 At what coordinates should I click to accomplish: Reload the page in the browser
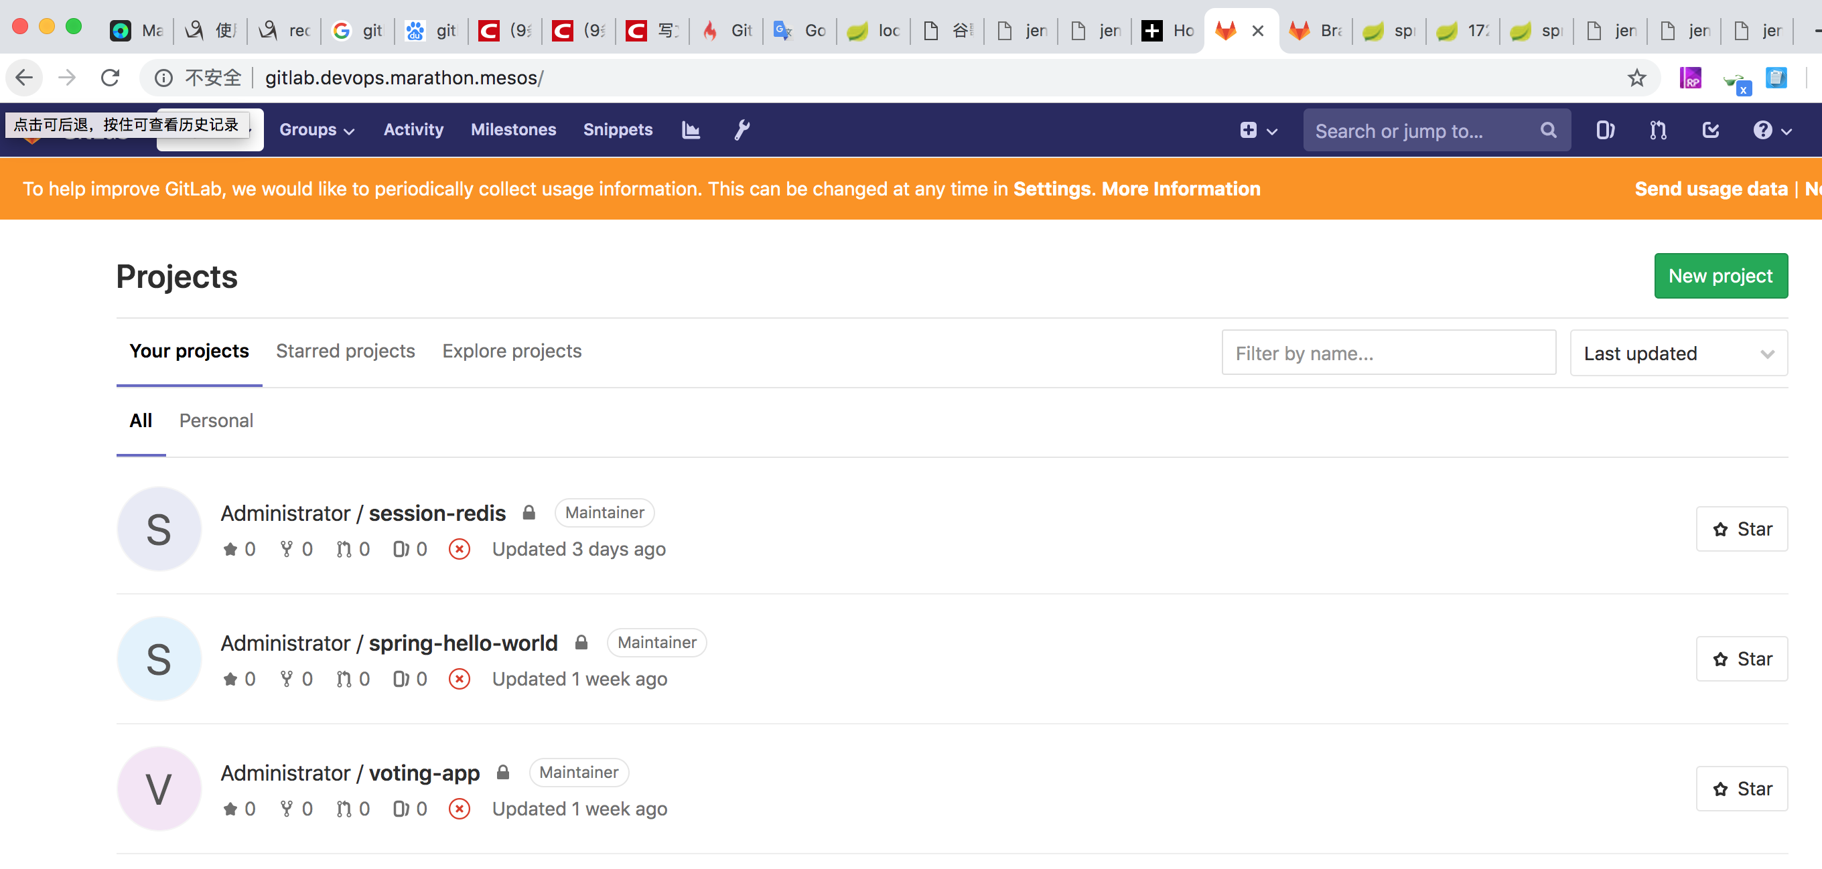click(111, 78)
